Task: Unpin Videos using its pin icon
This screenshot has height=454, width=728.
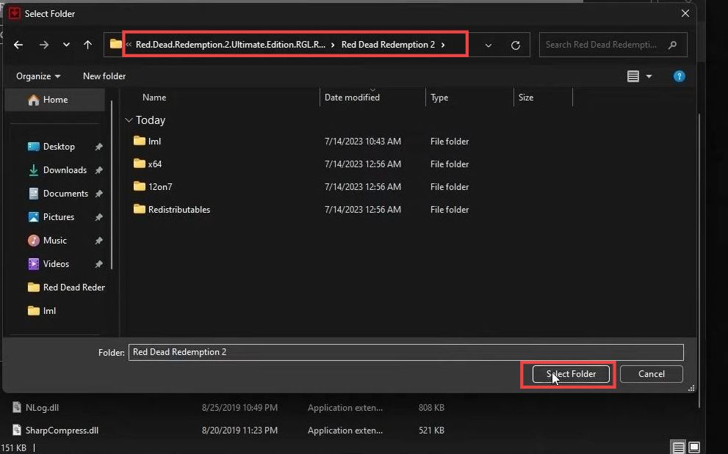Action: (99, 264)
